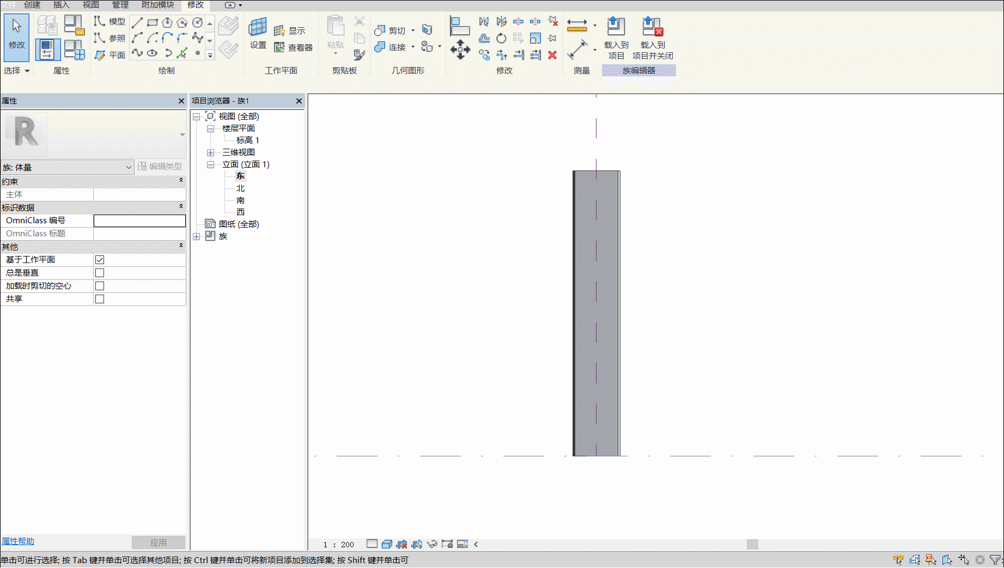Click the OmniClass 编号 input field
Viewport: 1004px width, 568px height.
(139, 221)
